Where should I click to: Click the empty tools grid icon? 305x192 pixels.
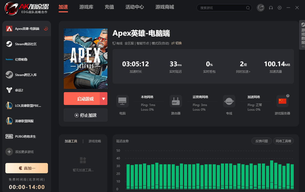pos(83,160)
